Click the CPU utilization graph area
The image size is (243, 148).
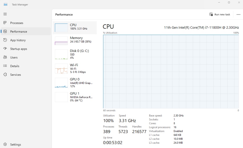(x=171, y=71)
